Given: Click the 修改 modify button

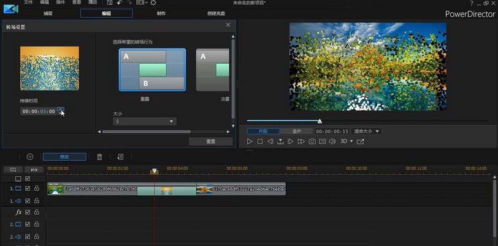Looking at the screenshot, I should click(x=64, y=157).
